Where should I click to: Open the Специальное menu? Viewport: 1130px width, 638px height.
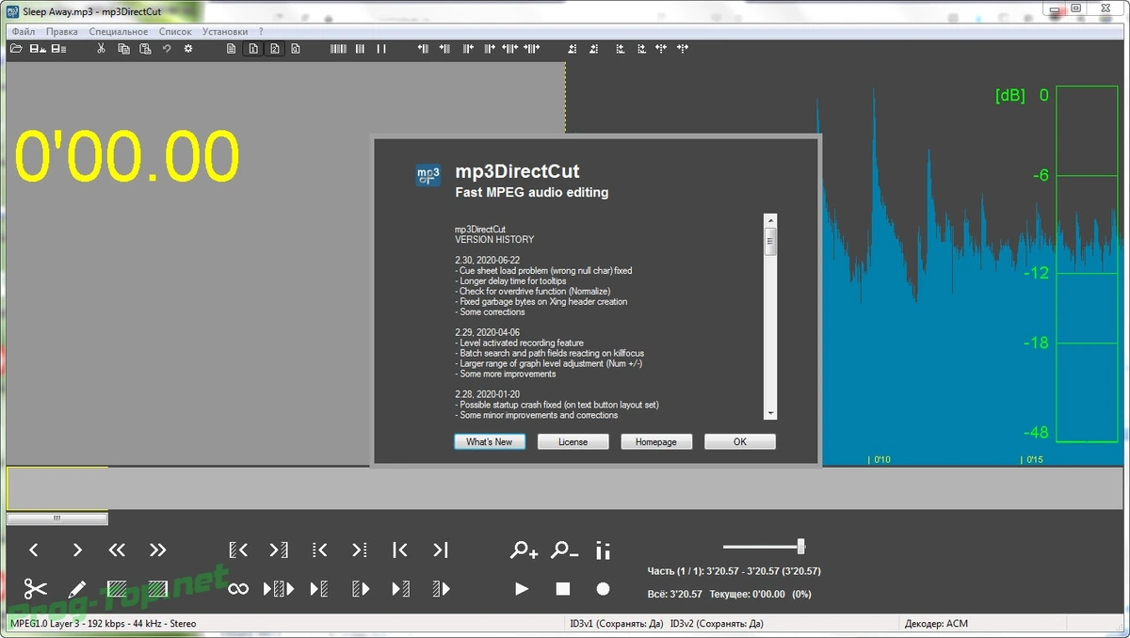[x=119, y=31]
